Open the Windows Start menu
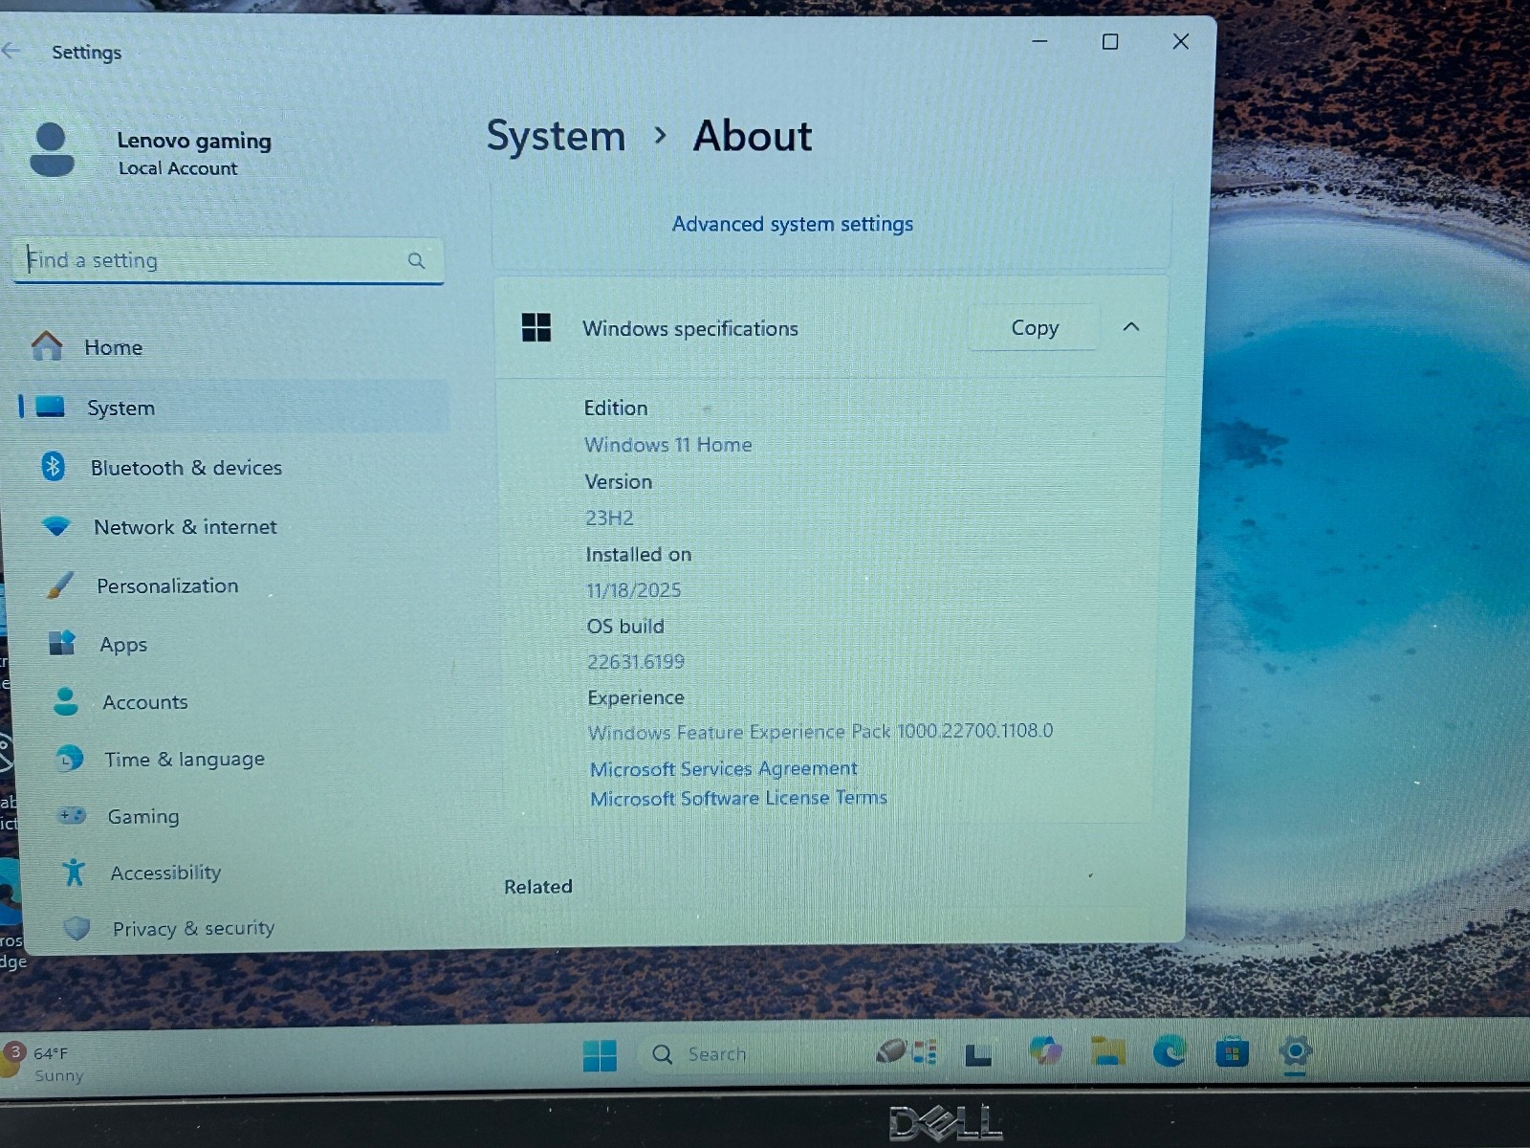Viewport: 1530px width, 1148px height. click(600, 1056)
